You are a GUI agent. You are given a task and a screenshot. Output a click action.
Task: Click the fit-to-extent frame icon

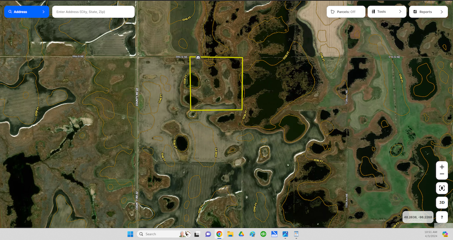[x=442, y=188]
